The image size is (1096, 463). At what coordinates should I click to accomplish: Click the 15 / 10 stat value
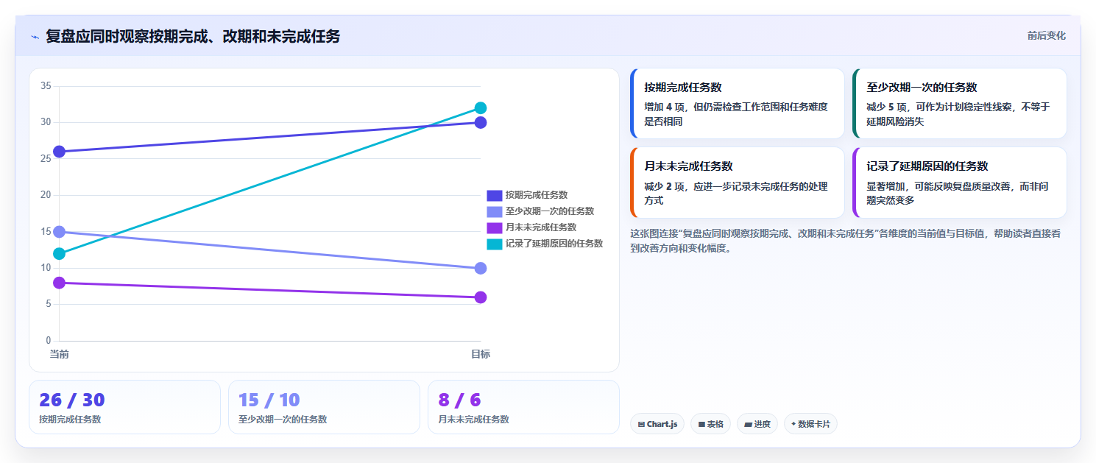(x=269, y=400)
